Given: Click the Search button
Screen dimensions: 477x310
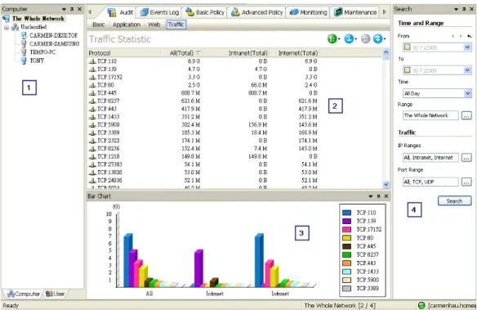Looking at the screenshot, I should point(454,201).
